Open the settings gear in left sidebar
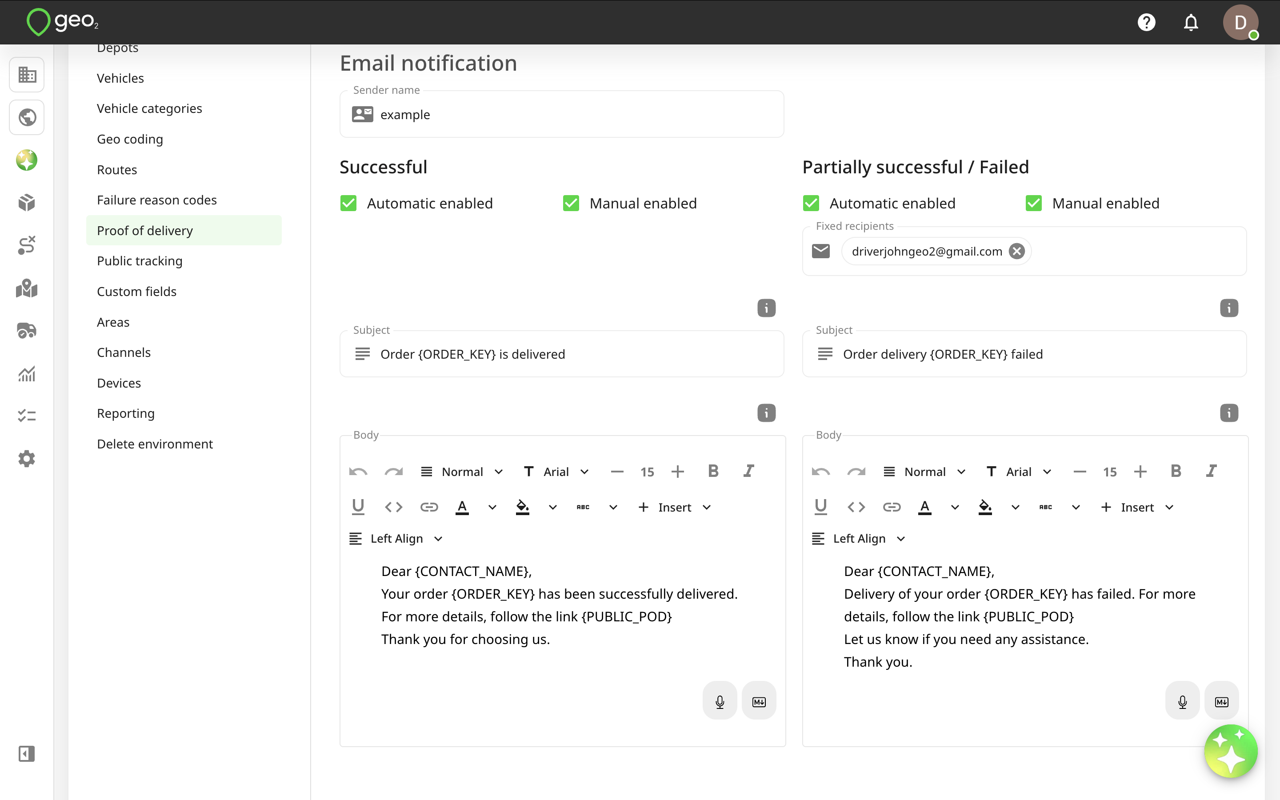This screenshot has height=800, width=1280. pyautogui.click(x=27, y=458)
